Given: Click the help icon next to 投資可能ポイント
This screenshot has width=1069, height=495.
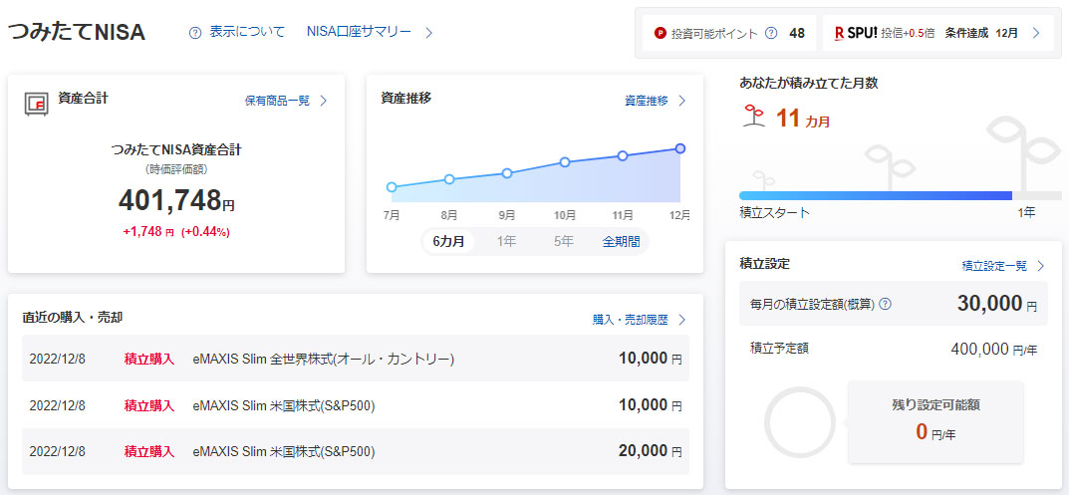Looking at the screenshot, I should tap(770, 33).
